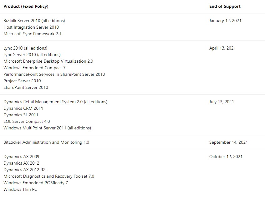Select Microsoft Sync Framework 2.1 entry

point(32,34)
